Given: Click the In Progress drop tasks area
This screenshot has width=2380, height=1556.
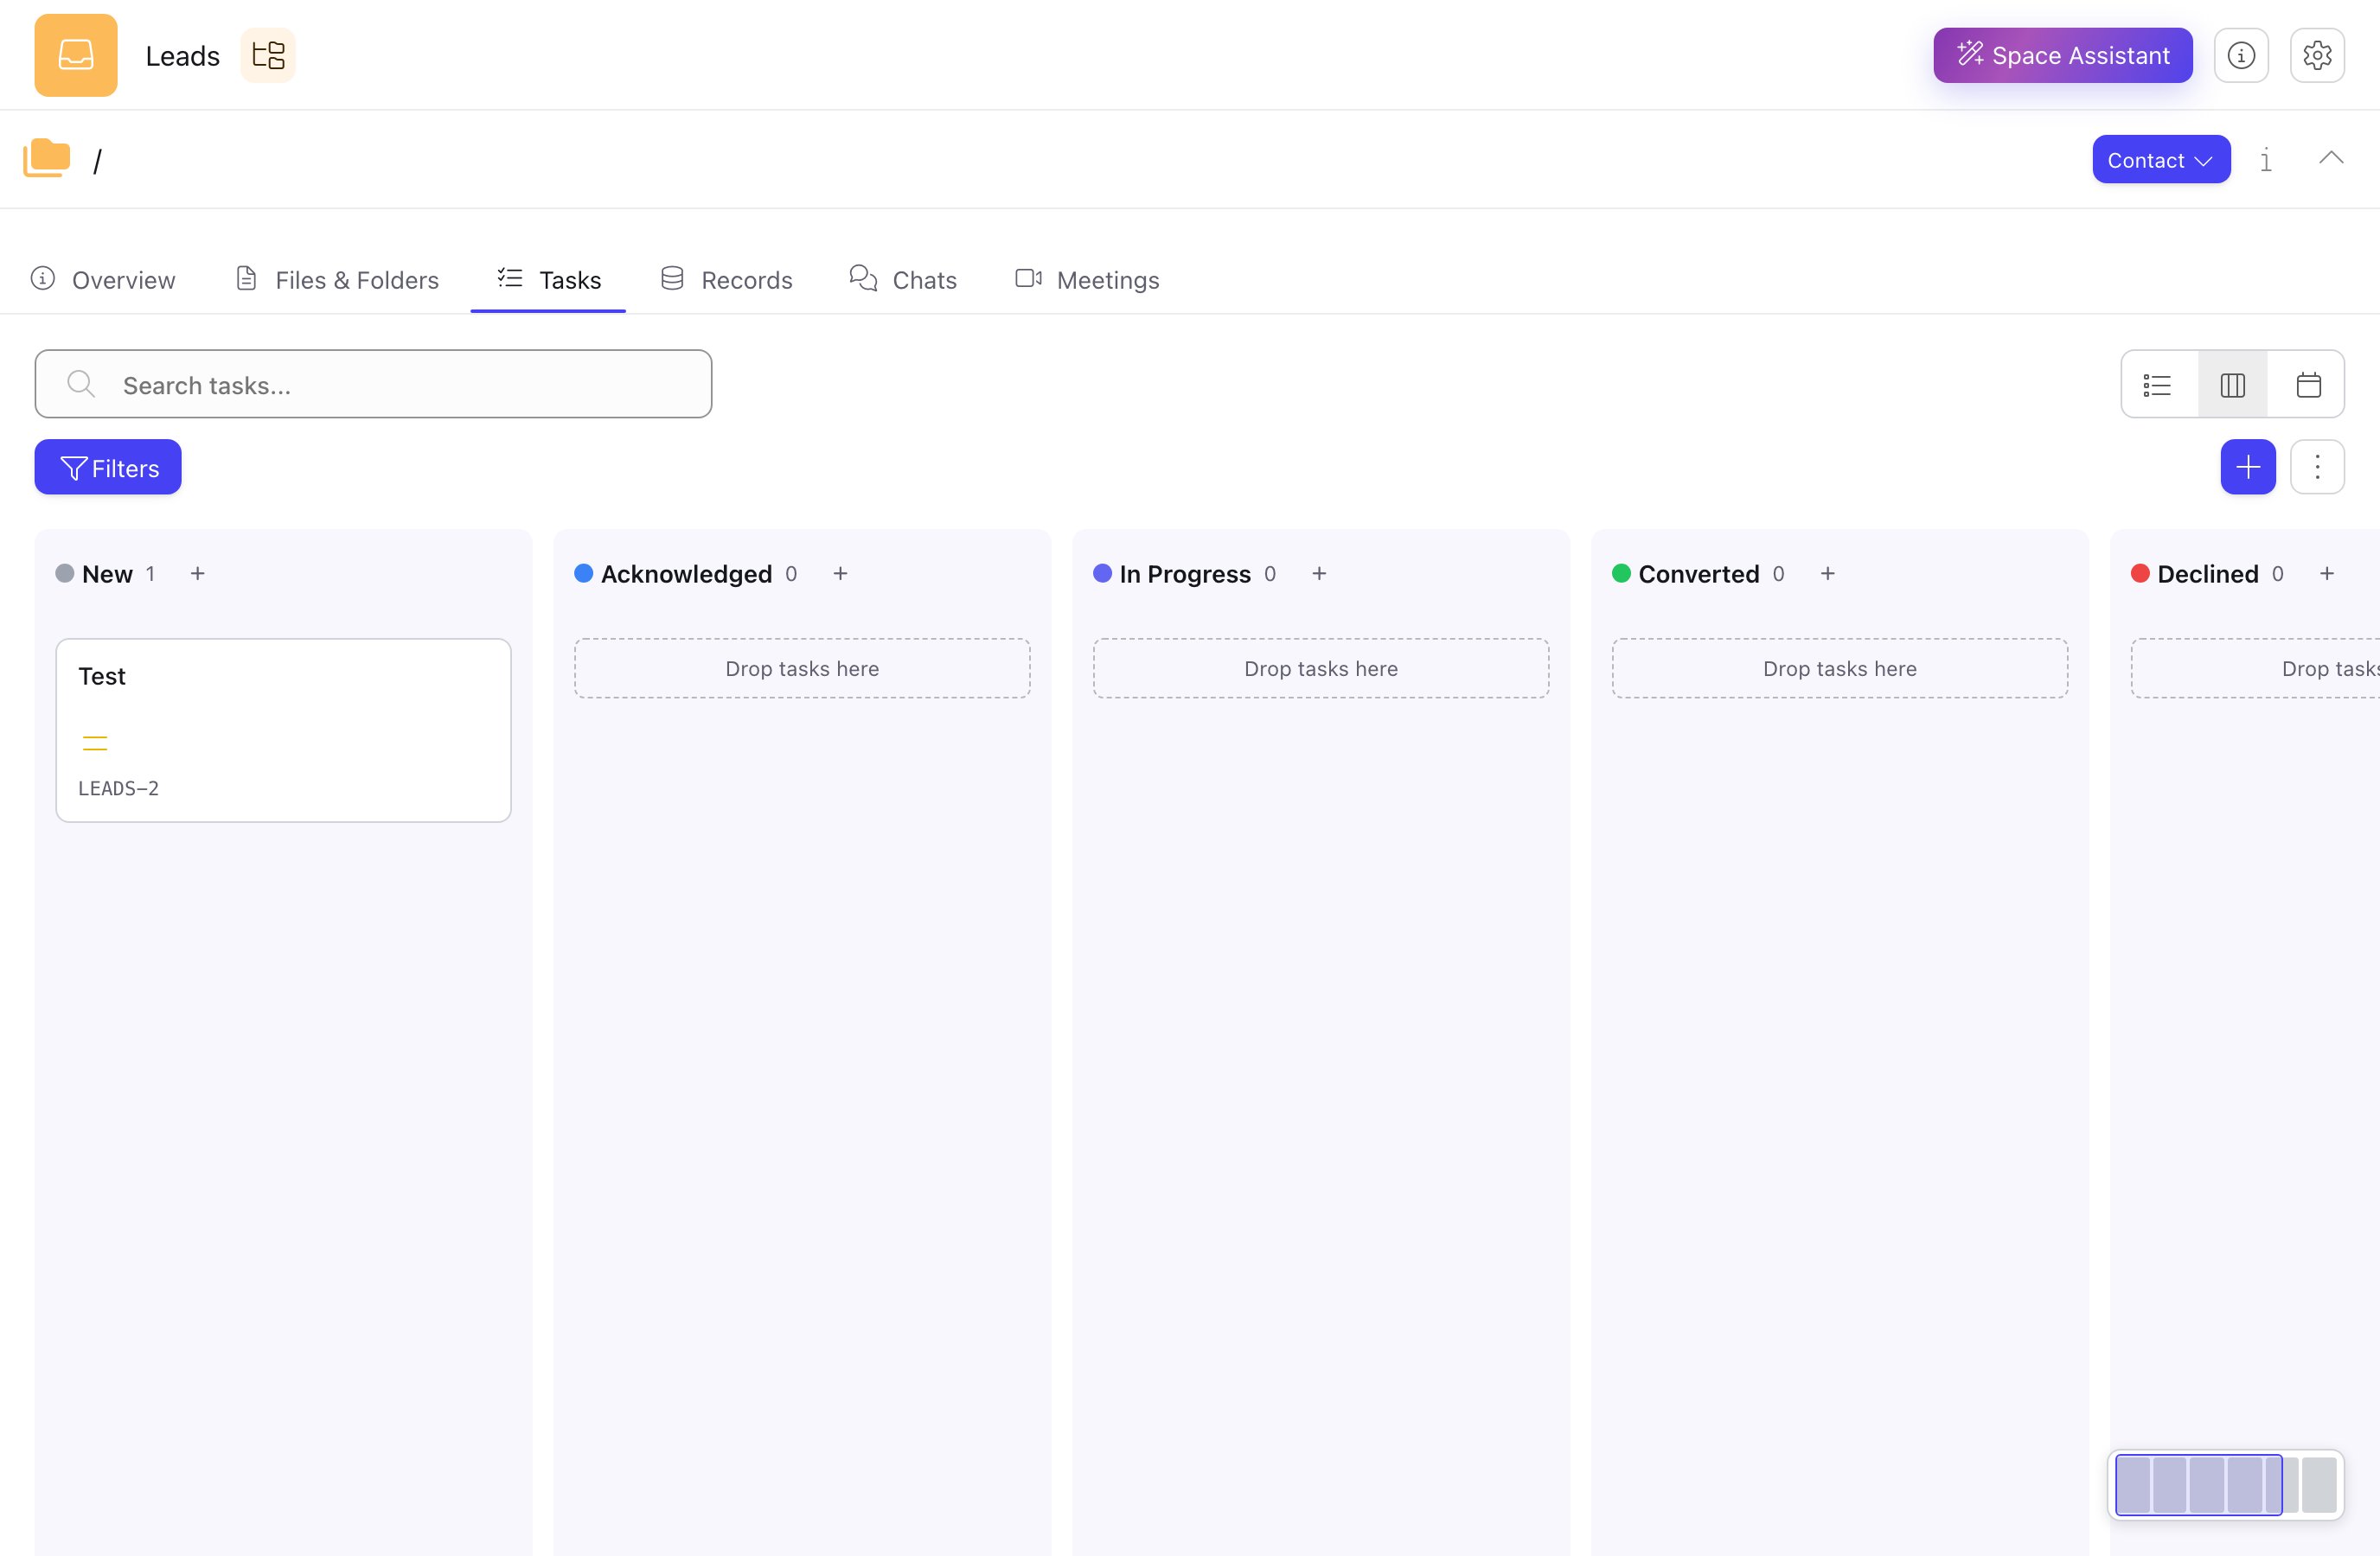Looking at the screenshot, I should tap(1321, 668).
